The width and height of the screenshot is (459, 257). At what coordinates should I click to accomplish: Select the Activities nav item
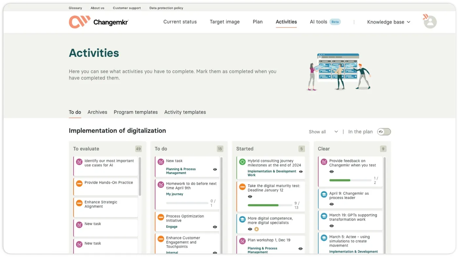pyautogui.click(x=286, y=22)
